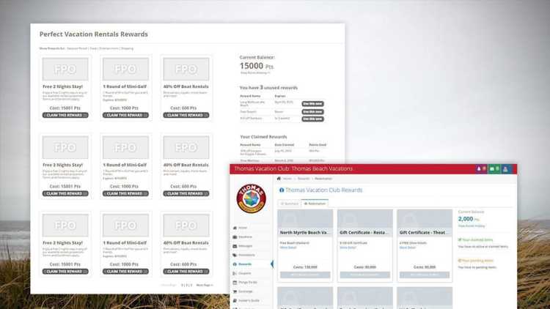
Task: Open Coupons in the sidebar
Action: click(x=244, y=273)
